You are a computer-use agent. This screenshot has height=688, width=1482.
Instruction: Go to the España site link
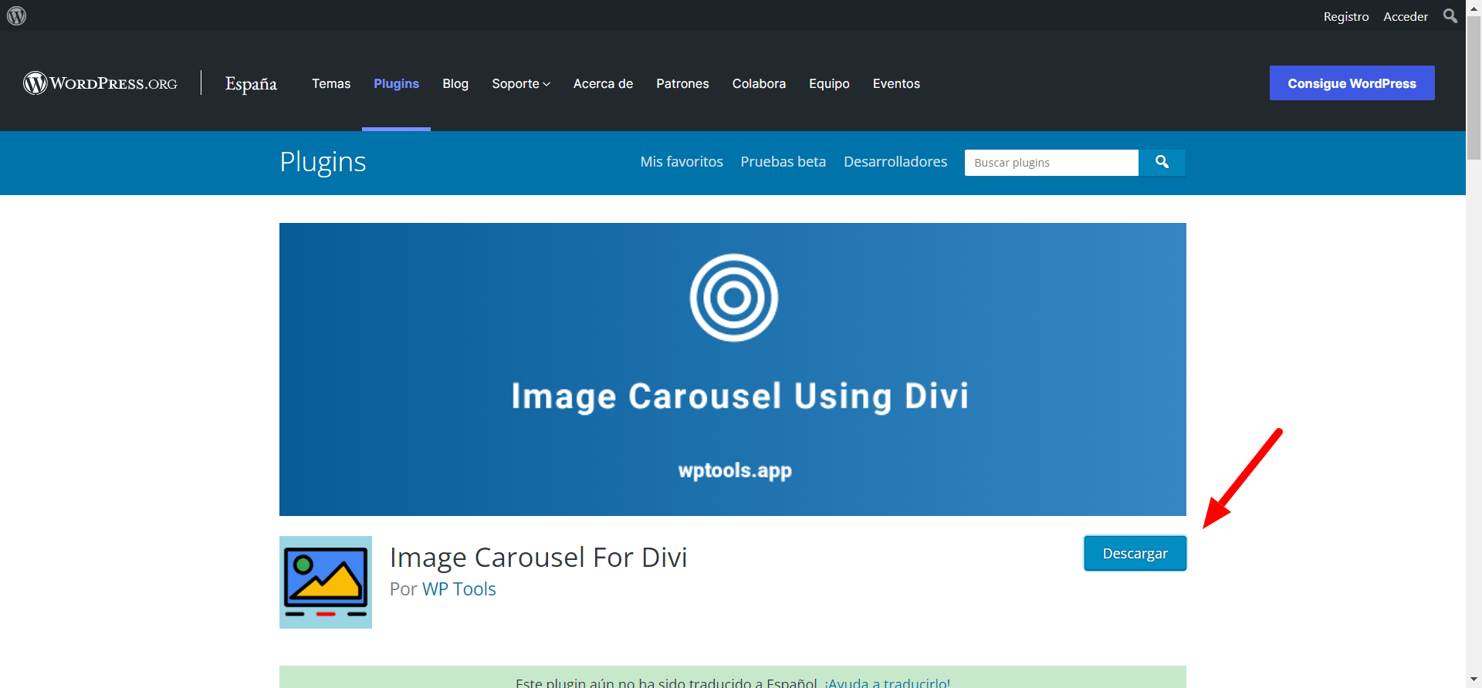(251, 83)
